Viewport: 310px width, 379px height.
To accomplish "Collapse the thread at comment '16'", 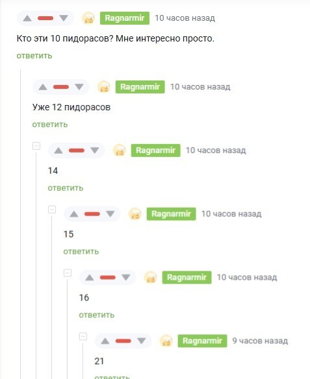I will coord(68,273).
